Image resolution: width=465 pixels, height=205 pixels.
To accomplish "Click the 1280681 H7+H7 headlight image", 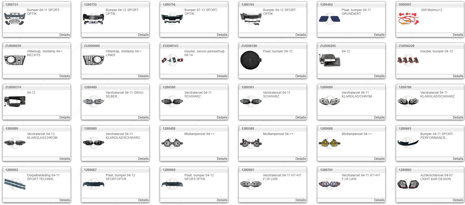I will [251, 184].
